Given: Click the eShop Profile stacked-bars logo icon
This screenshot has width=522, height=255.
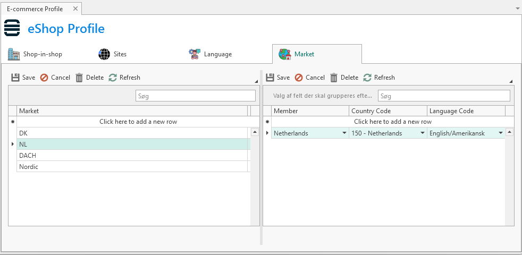Looking at the screenshot, I should point(12,28).
